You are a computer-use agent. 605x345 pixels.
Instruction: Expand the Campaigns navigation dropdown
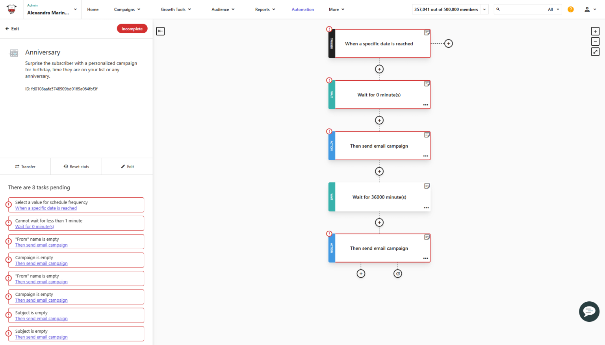[127, 9]
